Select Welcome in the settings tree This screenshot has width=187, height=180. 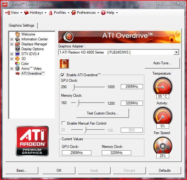(x=28, y=34)
